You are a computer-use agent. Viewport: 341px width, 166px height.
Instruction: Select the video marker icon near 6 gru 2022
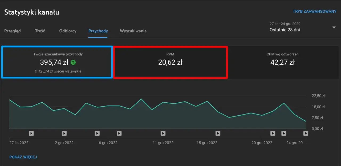coord(97,133)
